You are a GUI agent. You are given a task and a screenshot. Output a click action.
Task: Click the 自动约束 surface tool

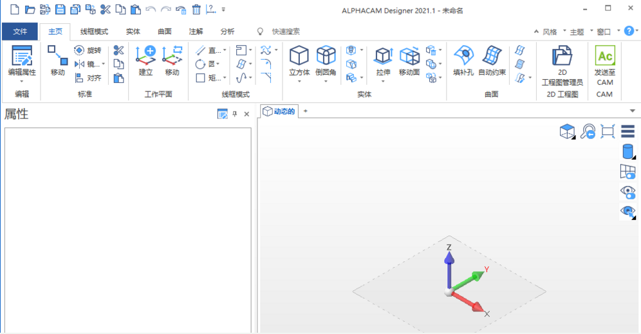tap(492, 61)
